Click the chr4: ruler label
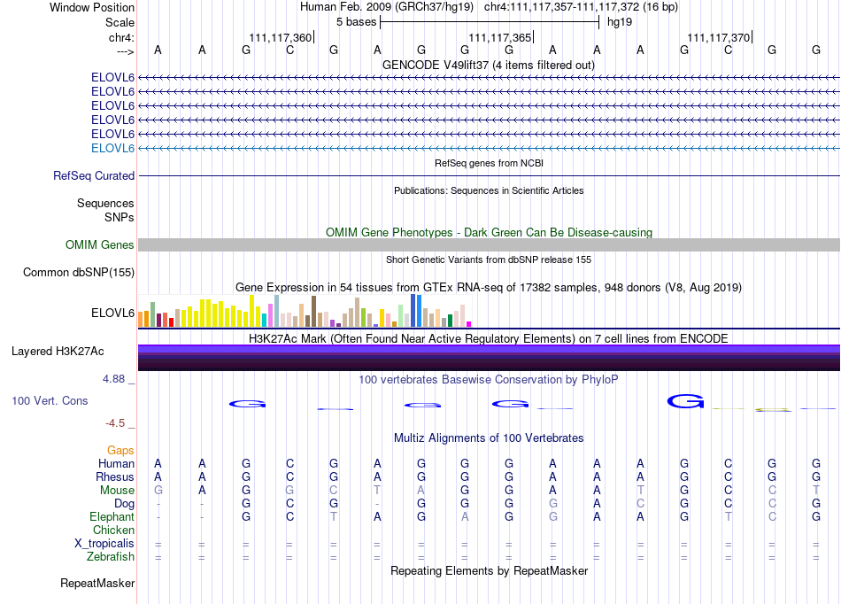 coord(121,37)
